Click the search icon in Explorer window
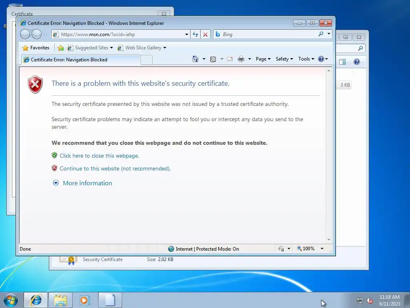Viewport: 410px width, 308px height. point(360,48)
